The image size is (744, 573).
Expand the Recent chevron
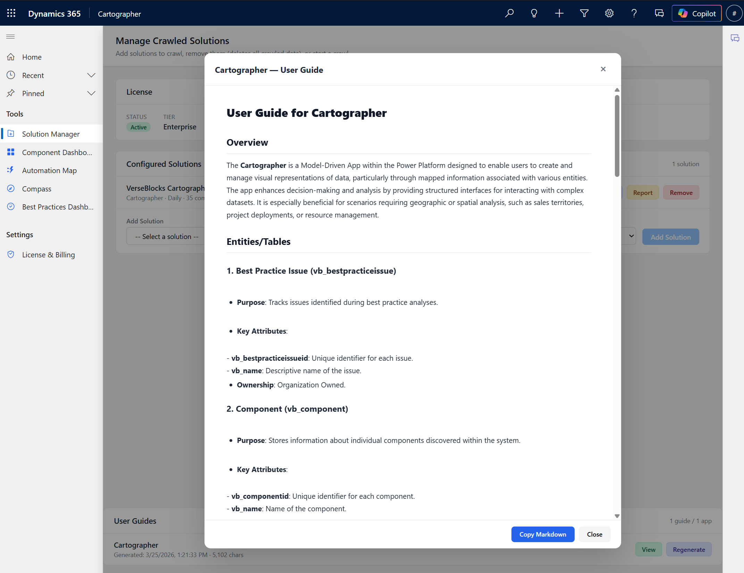coord(91,75)
